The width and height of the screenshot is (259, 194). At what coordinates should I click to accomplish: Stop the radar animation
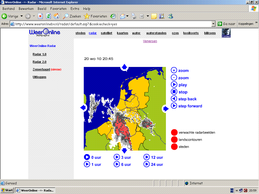click(x=174, y=92)
